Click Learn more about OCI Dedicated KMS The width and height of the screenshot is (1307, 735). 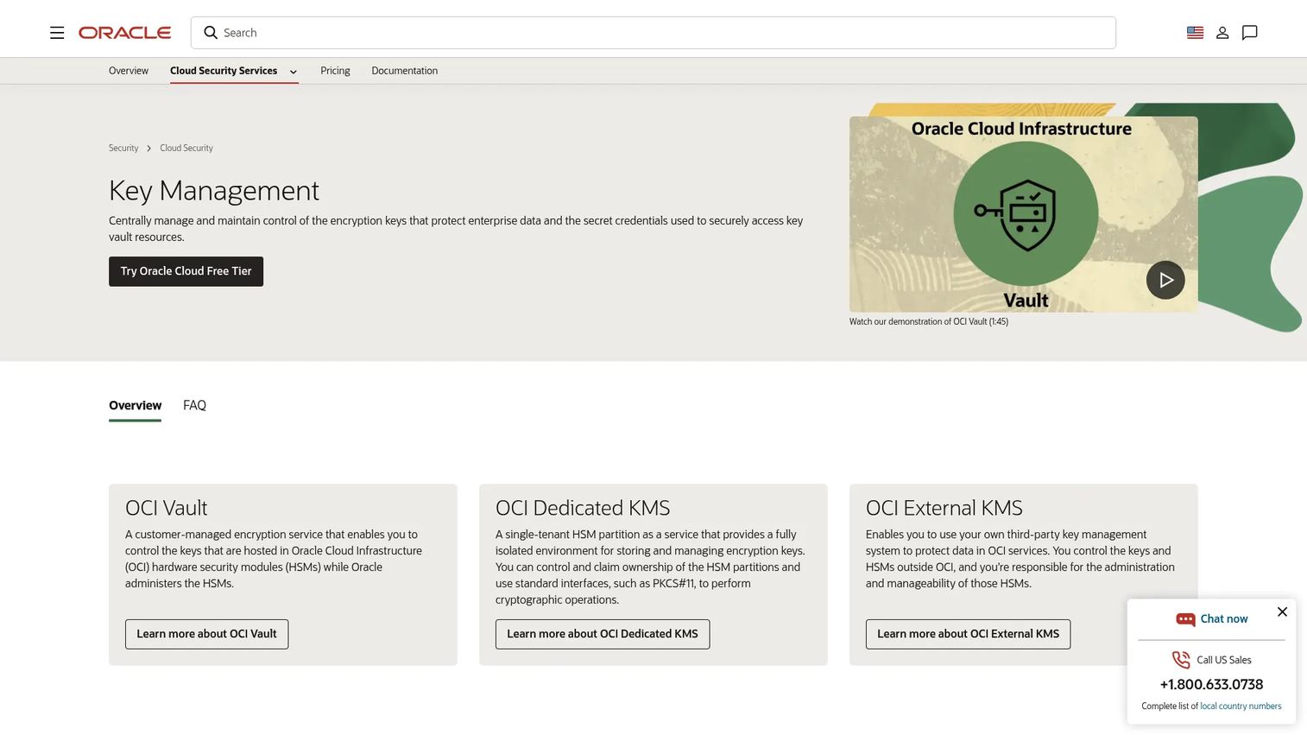[603, 634]
